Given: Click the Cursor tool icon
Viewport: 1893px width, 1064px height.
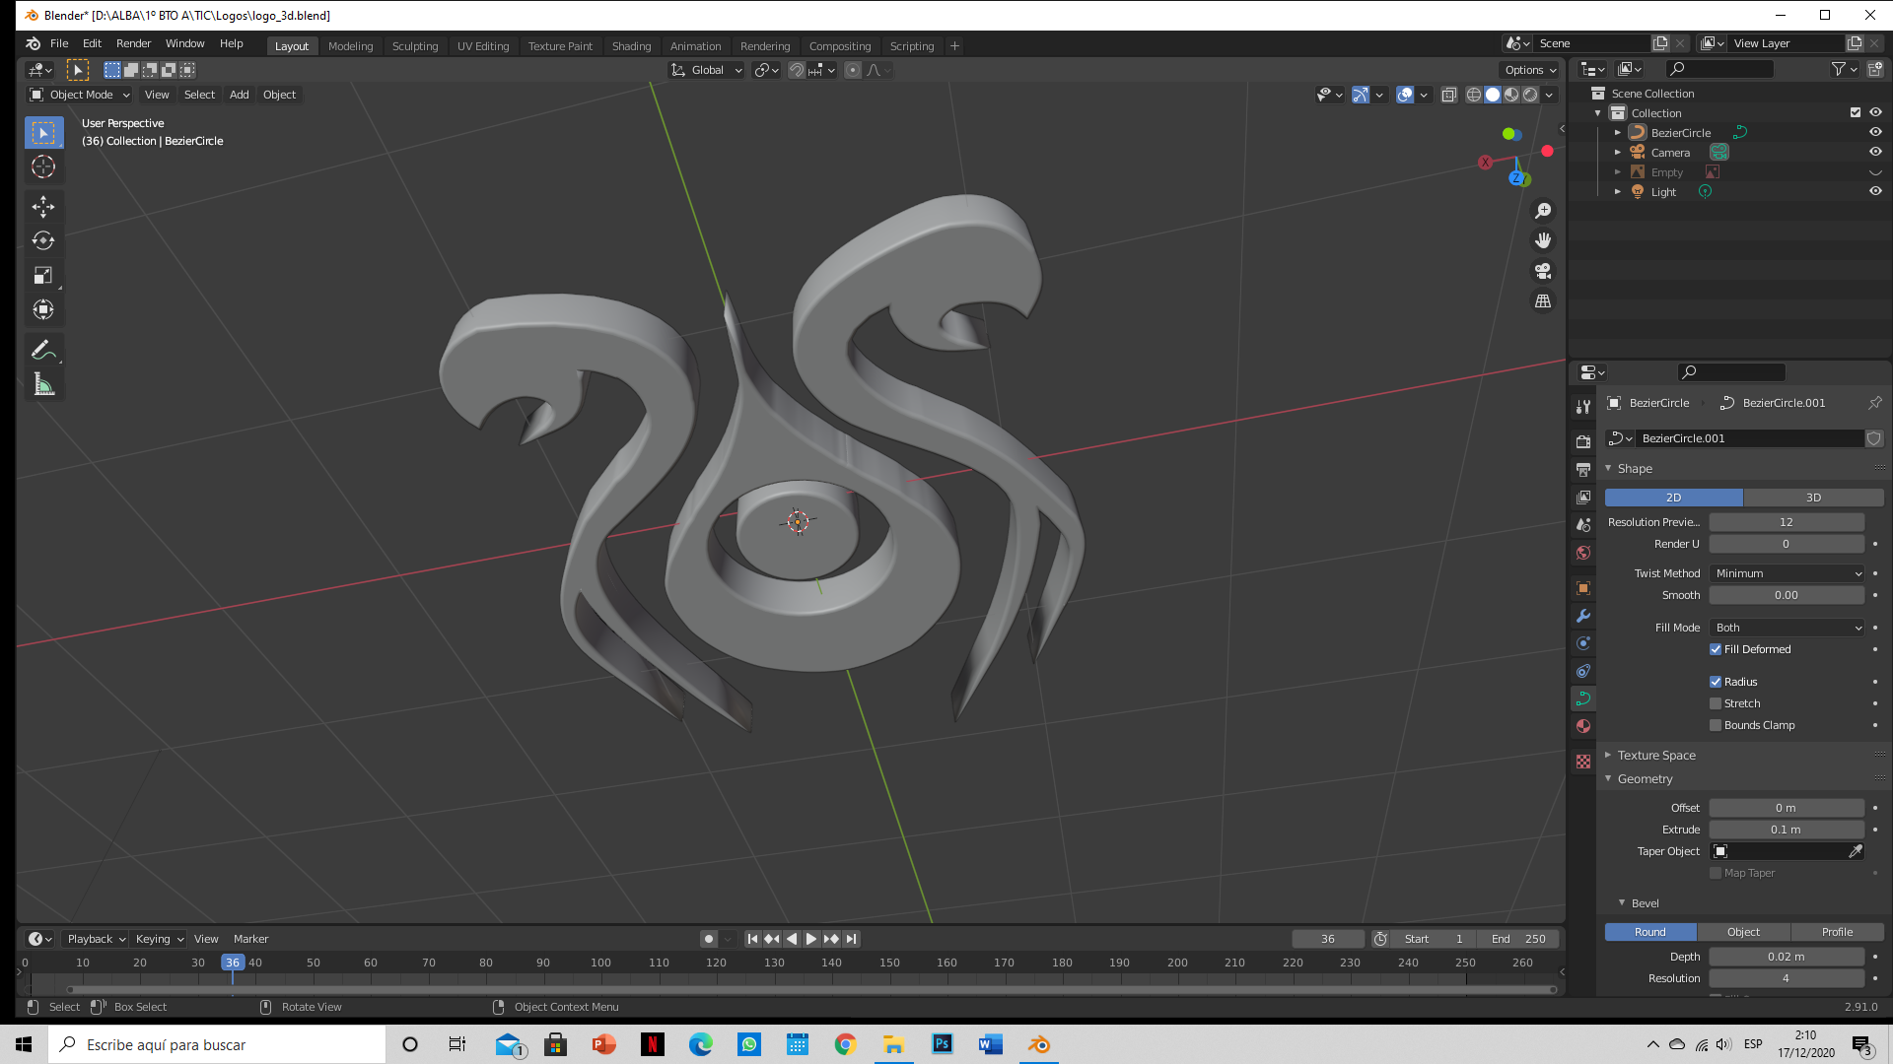Looking at the screenshot, I should coord(43,166).
